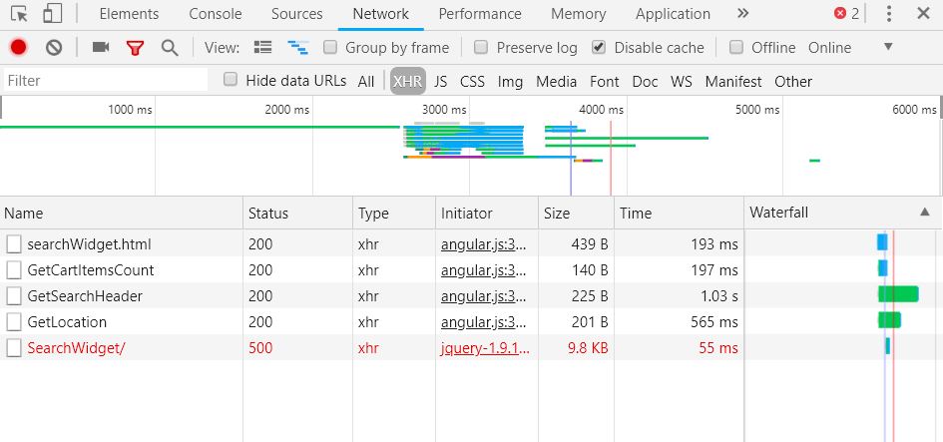The width and height of the screenshot is (943, 442).
Task: Expand more DevTools tabs chevron
Action: click(x=742, y=14)
